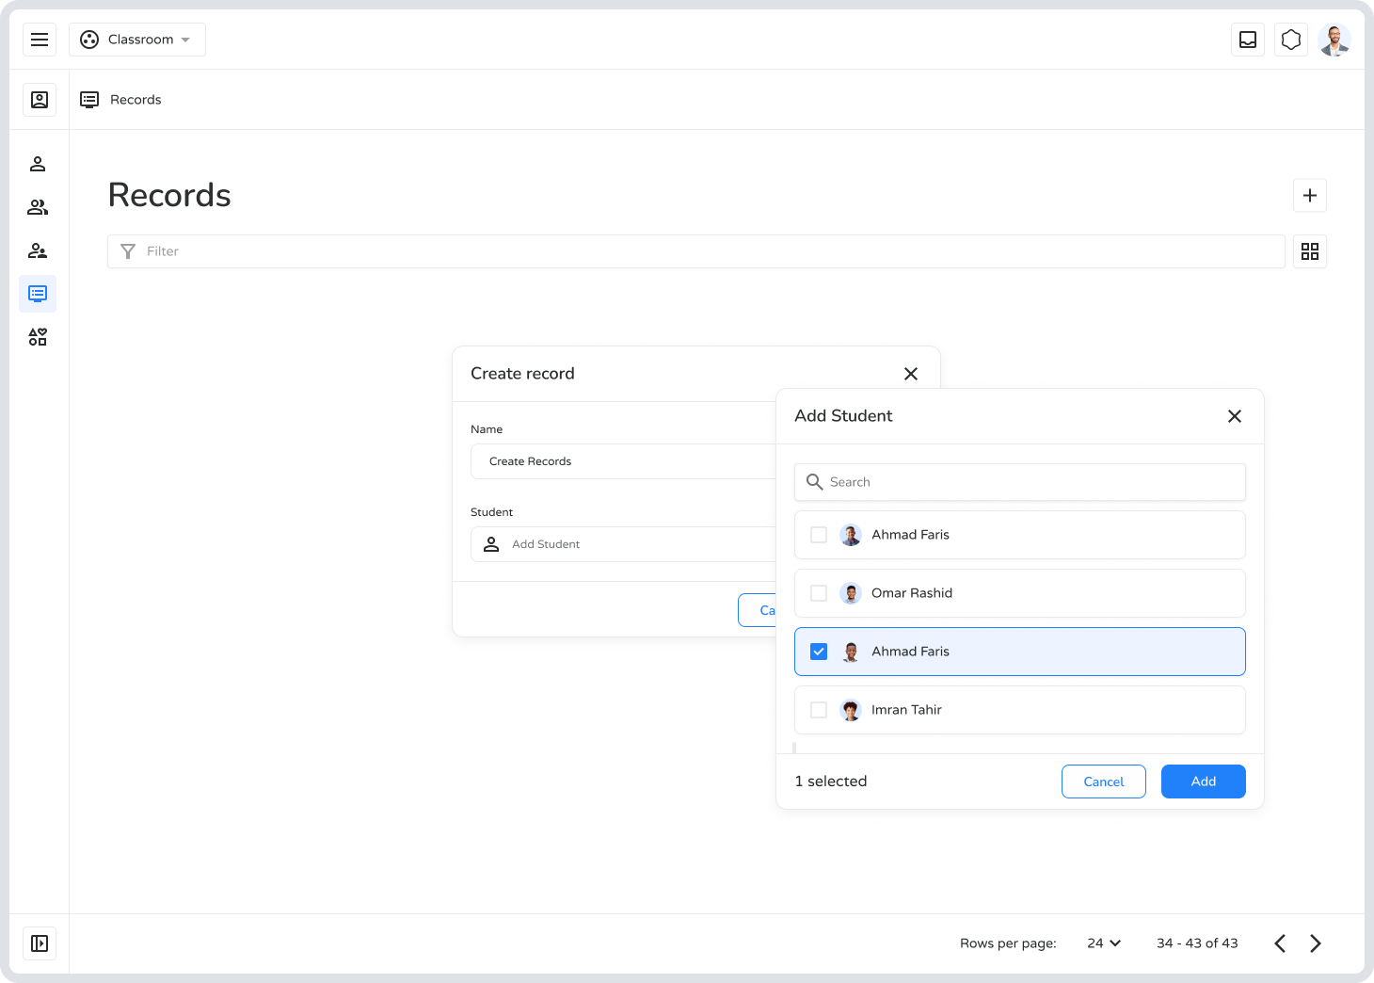The height and width of the screenshot is (983, 1374).
Task: Open the Add Student selector field
Action: click(x=621, y=544)
